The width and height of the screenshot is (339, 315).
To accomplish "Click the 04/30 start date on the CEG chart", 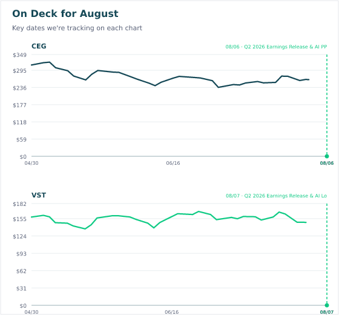I will coord(31,163).
